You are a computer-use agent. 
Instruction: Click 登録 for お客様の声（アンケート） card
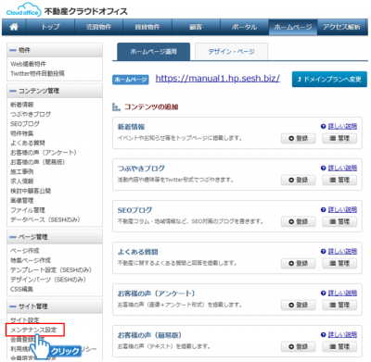click(299, 305)
